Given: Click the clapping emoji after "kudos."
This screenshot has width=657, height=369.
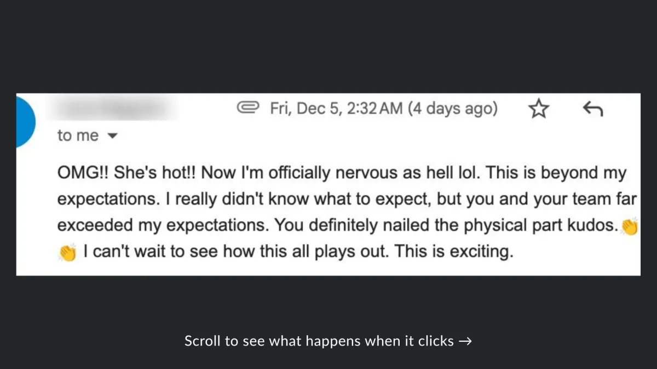Looking at the screenshot, I should (630, 226).
